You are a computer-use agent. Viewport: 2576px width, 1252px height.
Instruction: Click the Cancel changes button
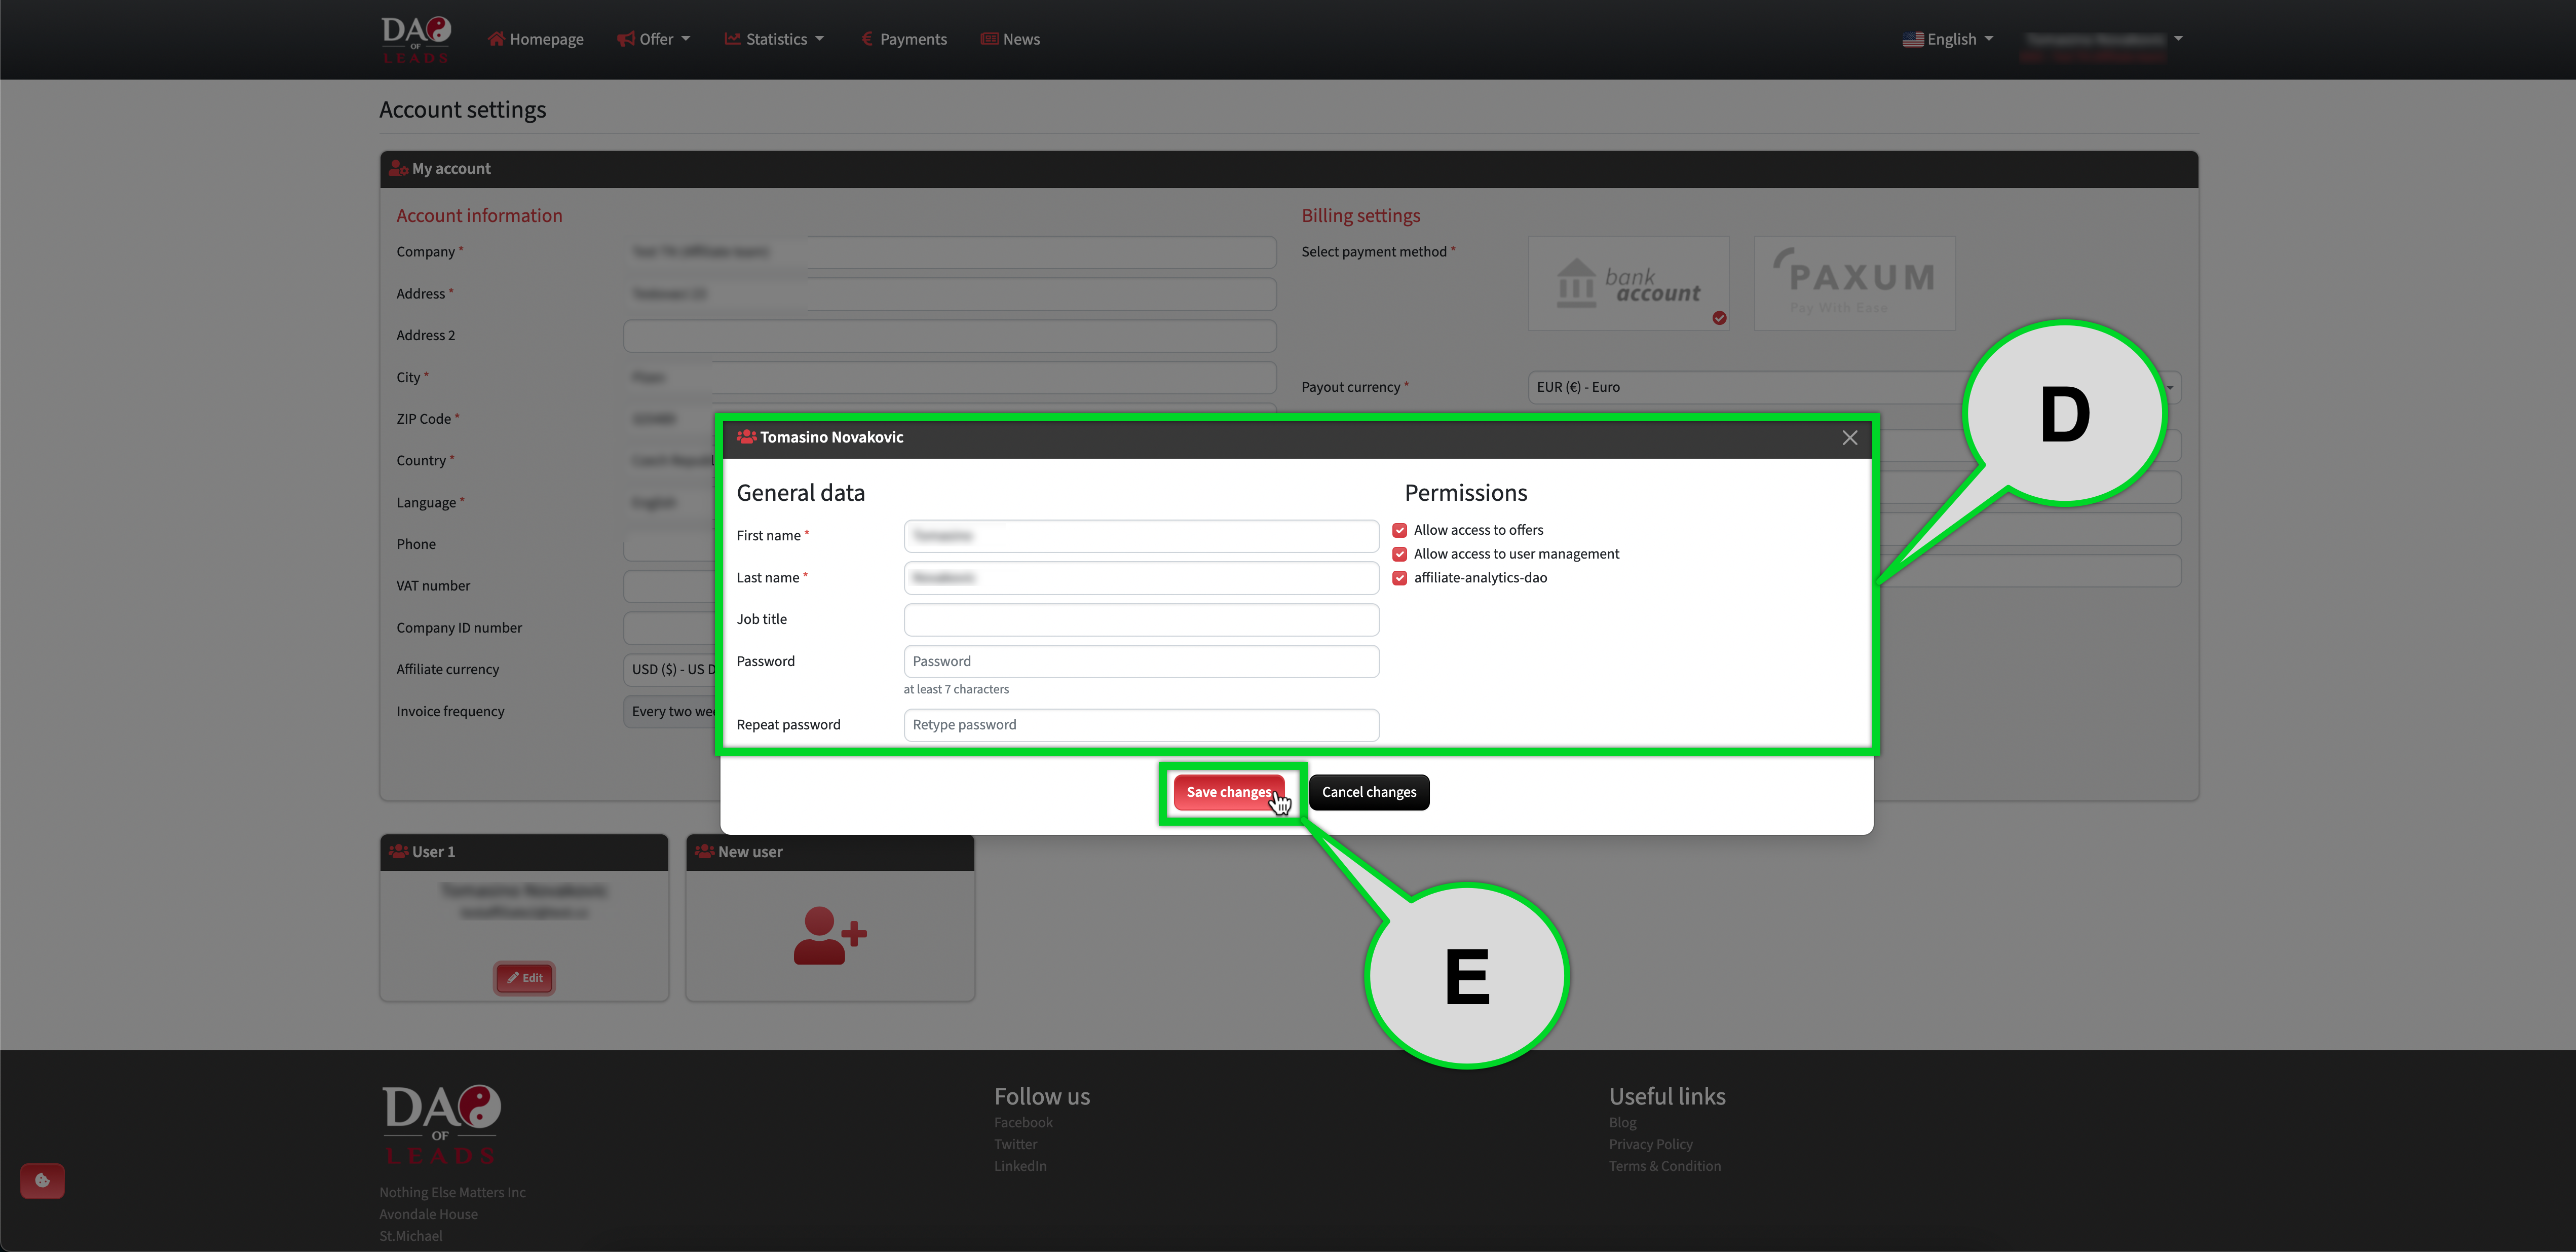coord(1368,792)
